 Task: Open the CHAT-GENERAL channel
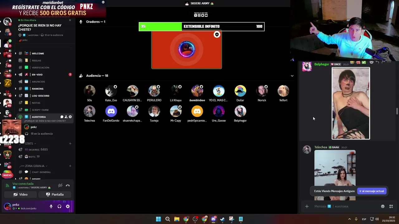pyautogui.click(x=45, y=172)
